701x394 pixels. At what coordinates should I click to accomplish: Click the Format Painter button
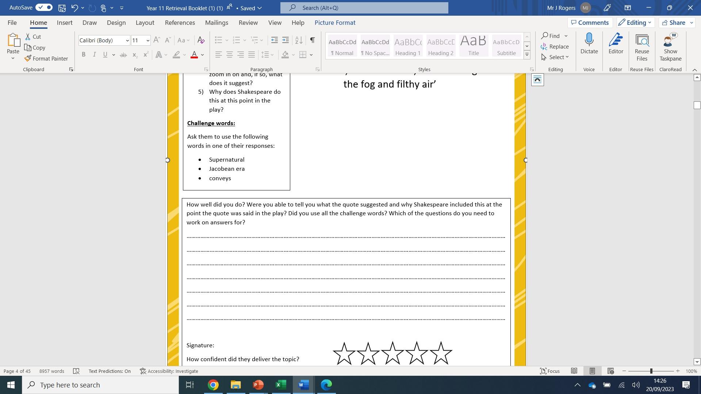tap(46, 58)
